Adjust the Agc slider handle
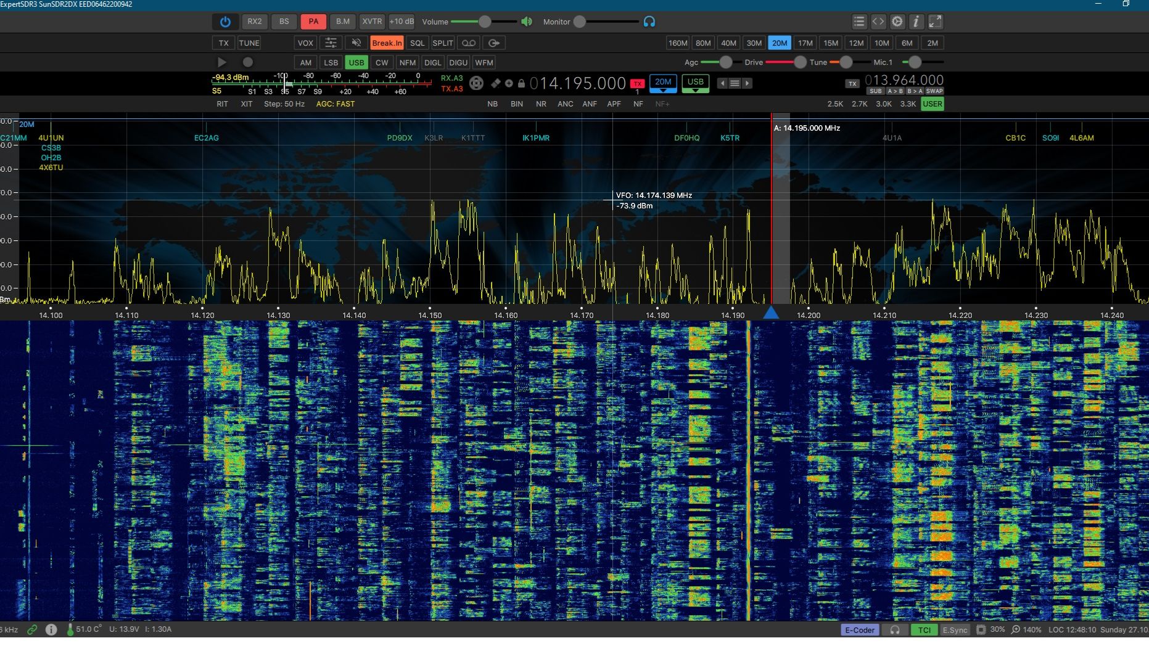 click(x=726, y=62)
